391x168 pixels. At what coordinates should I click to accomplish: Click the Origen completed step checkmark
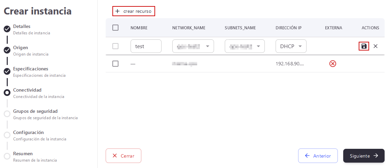click(7, 50)
